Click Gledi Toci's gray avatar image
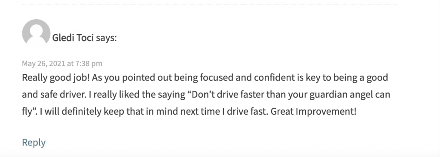 pos(36,33)
